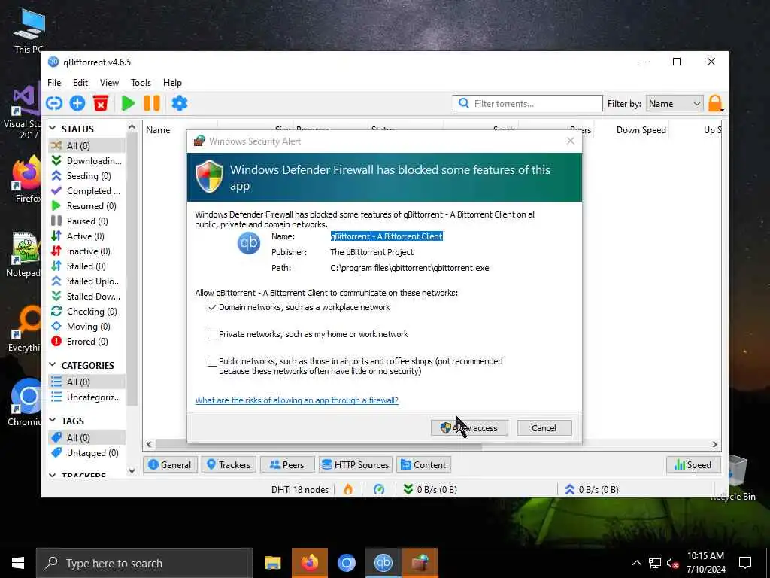The image size is (770, 578).
Task: Click the sidebar scroll down arrow
Action: pos(132,470)
